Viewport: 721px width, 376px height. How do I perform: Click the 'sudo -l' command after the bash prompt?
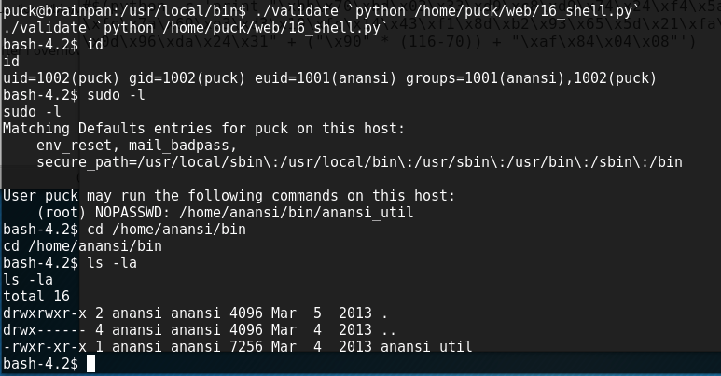coord(116,95)
